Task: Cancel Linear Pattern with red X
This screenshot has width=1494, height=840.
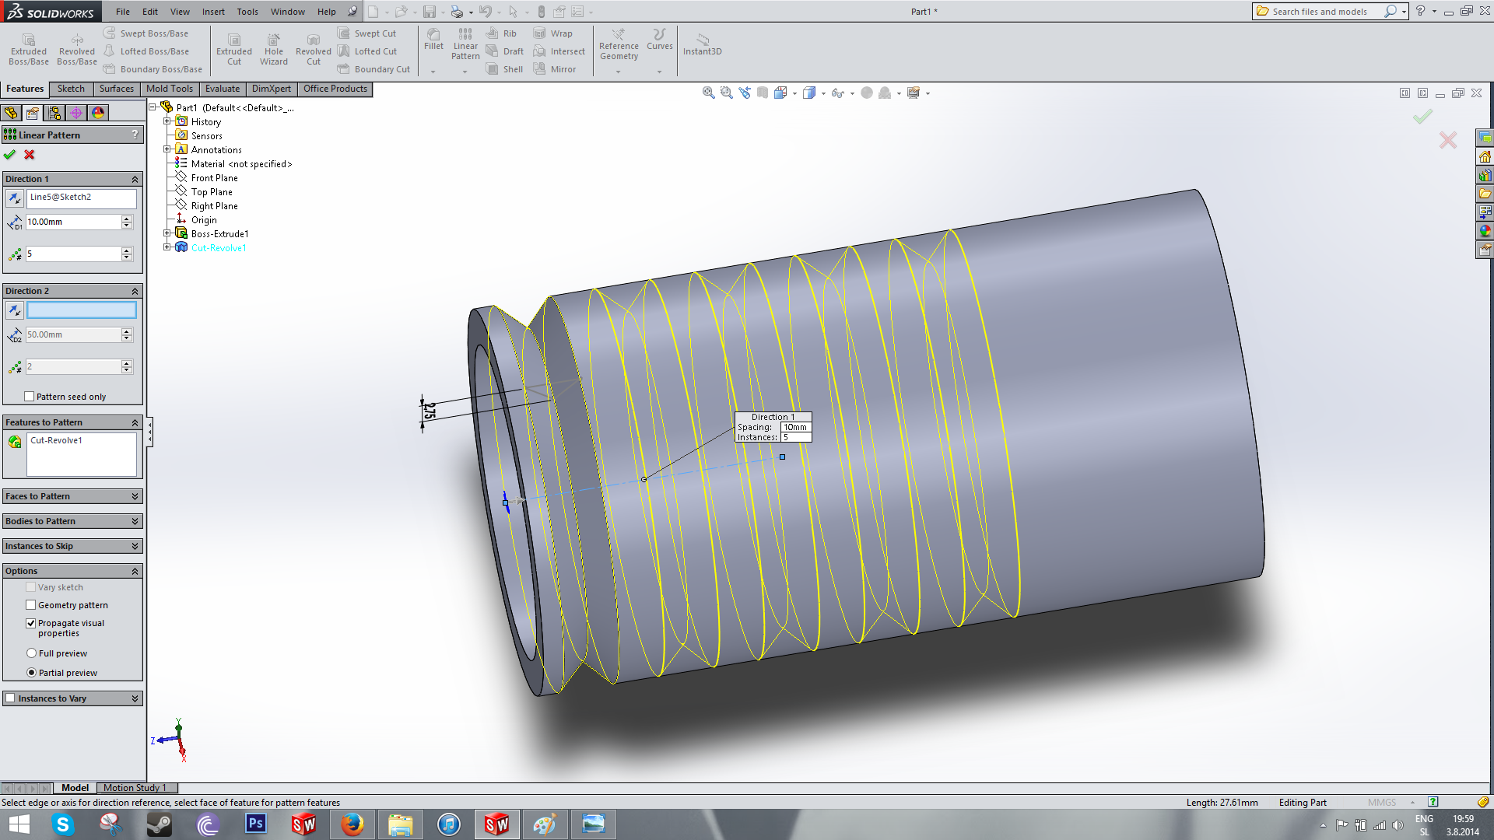Action: click(30, 154)
